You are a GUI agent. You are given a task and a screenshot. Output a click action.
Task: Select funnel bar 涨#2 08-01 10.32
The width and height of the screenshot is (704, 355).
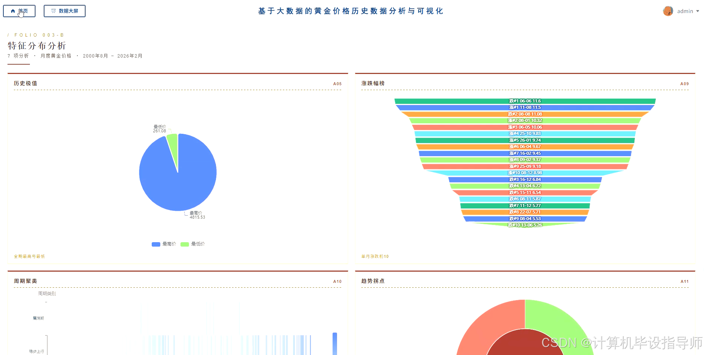pos(525,121)
